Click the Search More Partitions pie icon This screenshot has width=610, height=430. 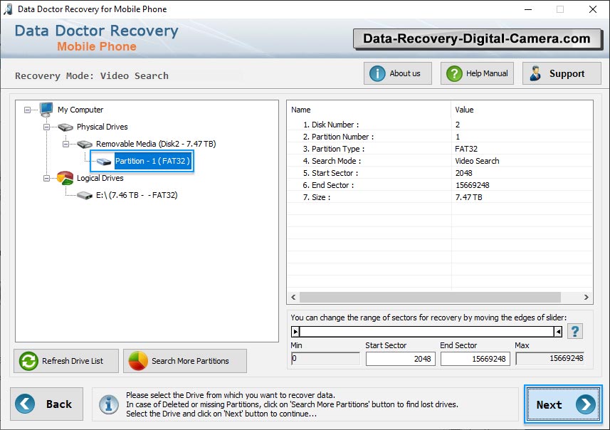138,361
